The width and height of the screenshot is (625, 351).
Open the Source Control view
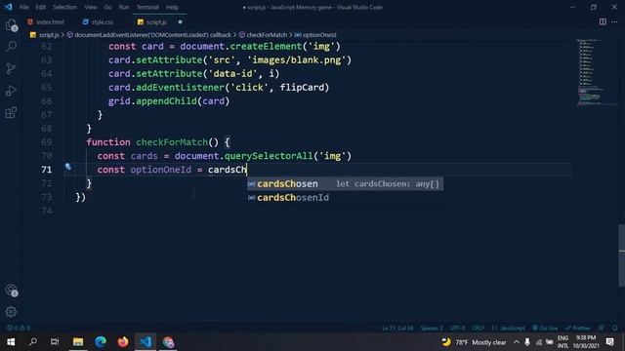point(11,68)
